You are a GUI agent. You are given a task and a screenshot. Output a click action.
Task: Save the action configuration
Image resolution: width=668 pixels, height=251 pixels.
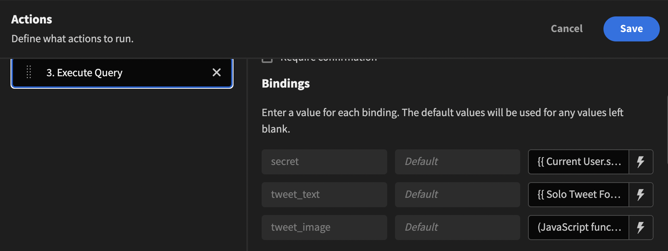point(631,28)
